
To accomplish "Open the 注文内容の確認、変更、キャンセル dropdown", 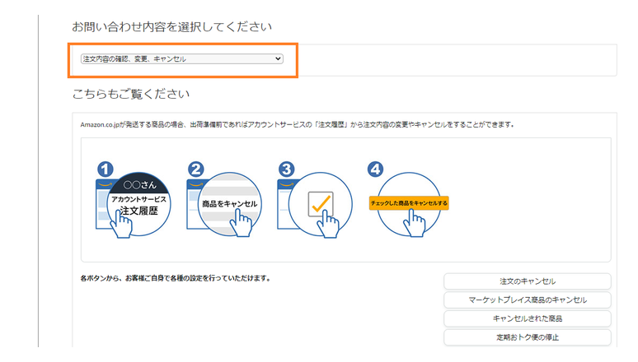I will [181, 59].
